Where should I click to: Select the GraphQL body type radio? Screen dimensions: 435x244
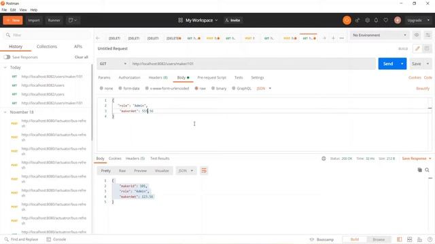(234, 88)
